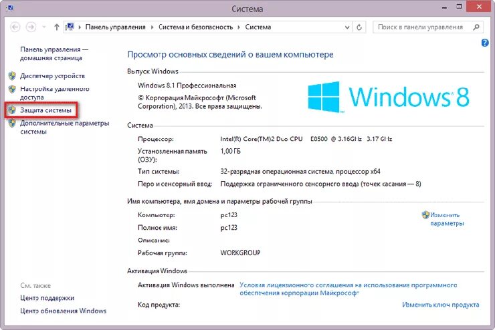495x330 pixels.
Task: Expand chevron after Панель управления breadcrumb
Action: (152, 27)
